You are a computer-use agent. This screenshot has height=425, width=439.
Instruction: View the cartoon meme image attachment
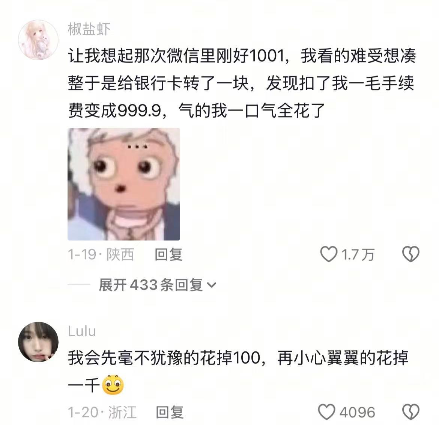click(124, 184)
